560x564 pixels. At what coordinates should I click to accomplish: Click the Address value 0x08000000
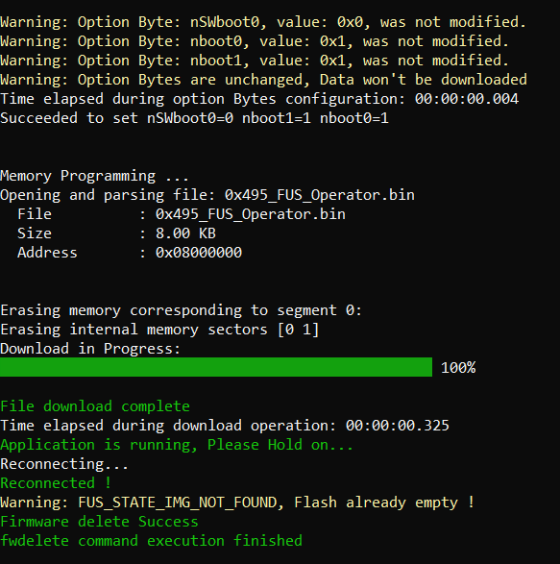pyautogui.click(x=199, y=253)
